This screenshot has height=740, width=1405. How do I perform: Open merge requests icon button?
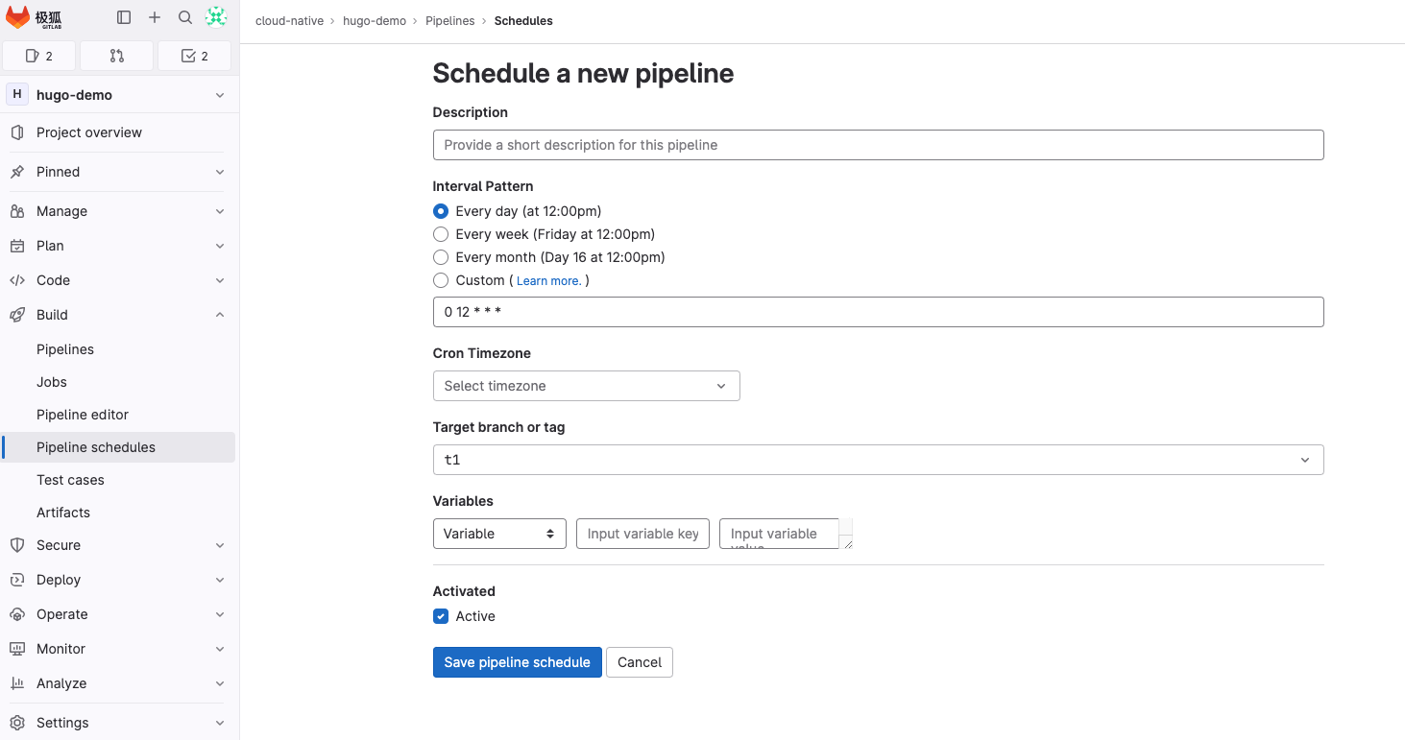click(x=117, y=56)
